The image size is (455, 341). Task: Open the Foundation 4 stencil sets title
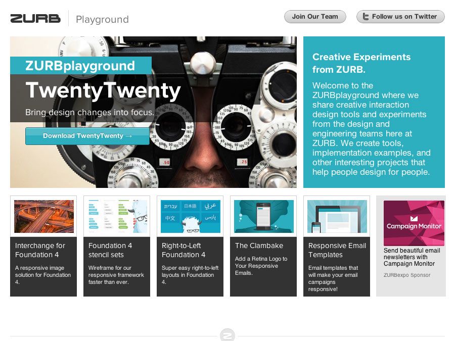click(110, 250)
